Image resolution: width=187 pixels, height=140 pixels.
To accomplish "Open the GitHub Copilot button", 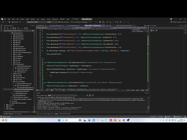I will point(176,22).
